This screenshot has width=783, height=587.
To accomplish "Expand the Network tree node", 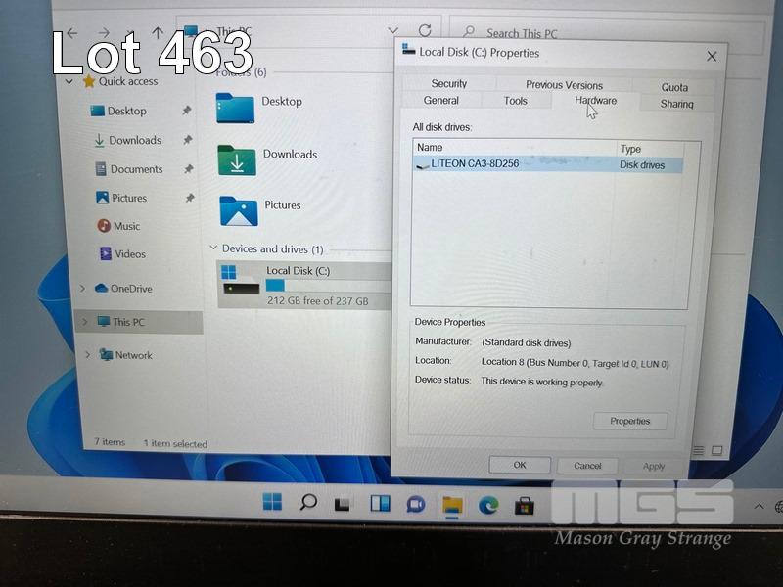I will 87,355.
